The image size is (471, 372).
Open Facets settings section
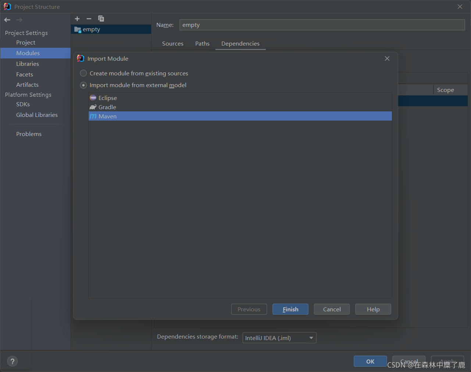click(x=35, y=74)
